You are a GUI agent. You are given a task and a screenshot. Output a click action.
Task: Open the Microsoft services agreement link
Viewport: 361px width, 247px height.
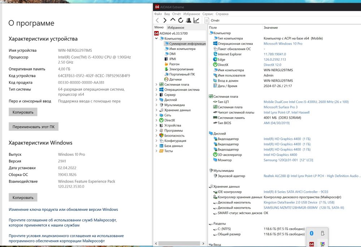62,222
